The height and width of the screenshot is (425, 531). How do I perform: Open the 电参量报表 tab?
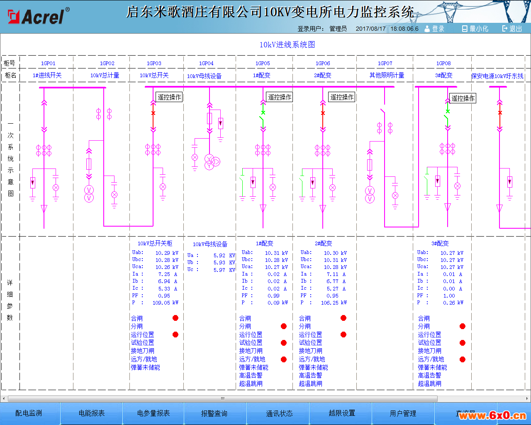point(153,413)
